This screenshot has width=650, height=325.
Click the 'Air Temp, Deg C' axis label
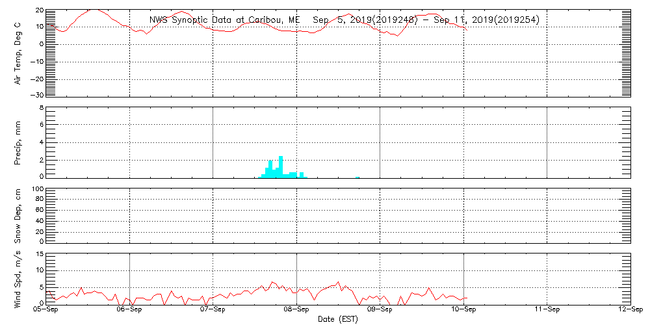(x=18, y=52)
